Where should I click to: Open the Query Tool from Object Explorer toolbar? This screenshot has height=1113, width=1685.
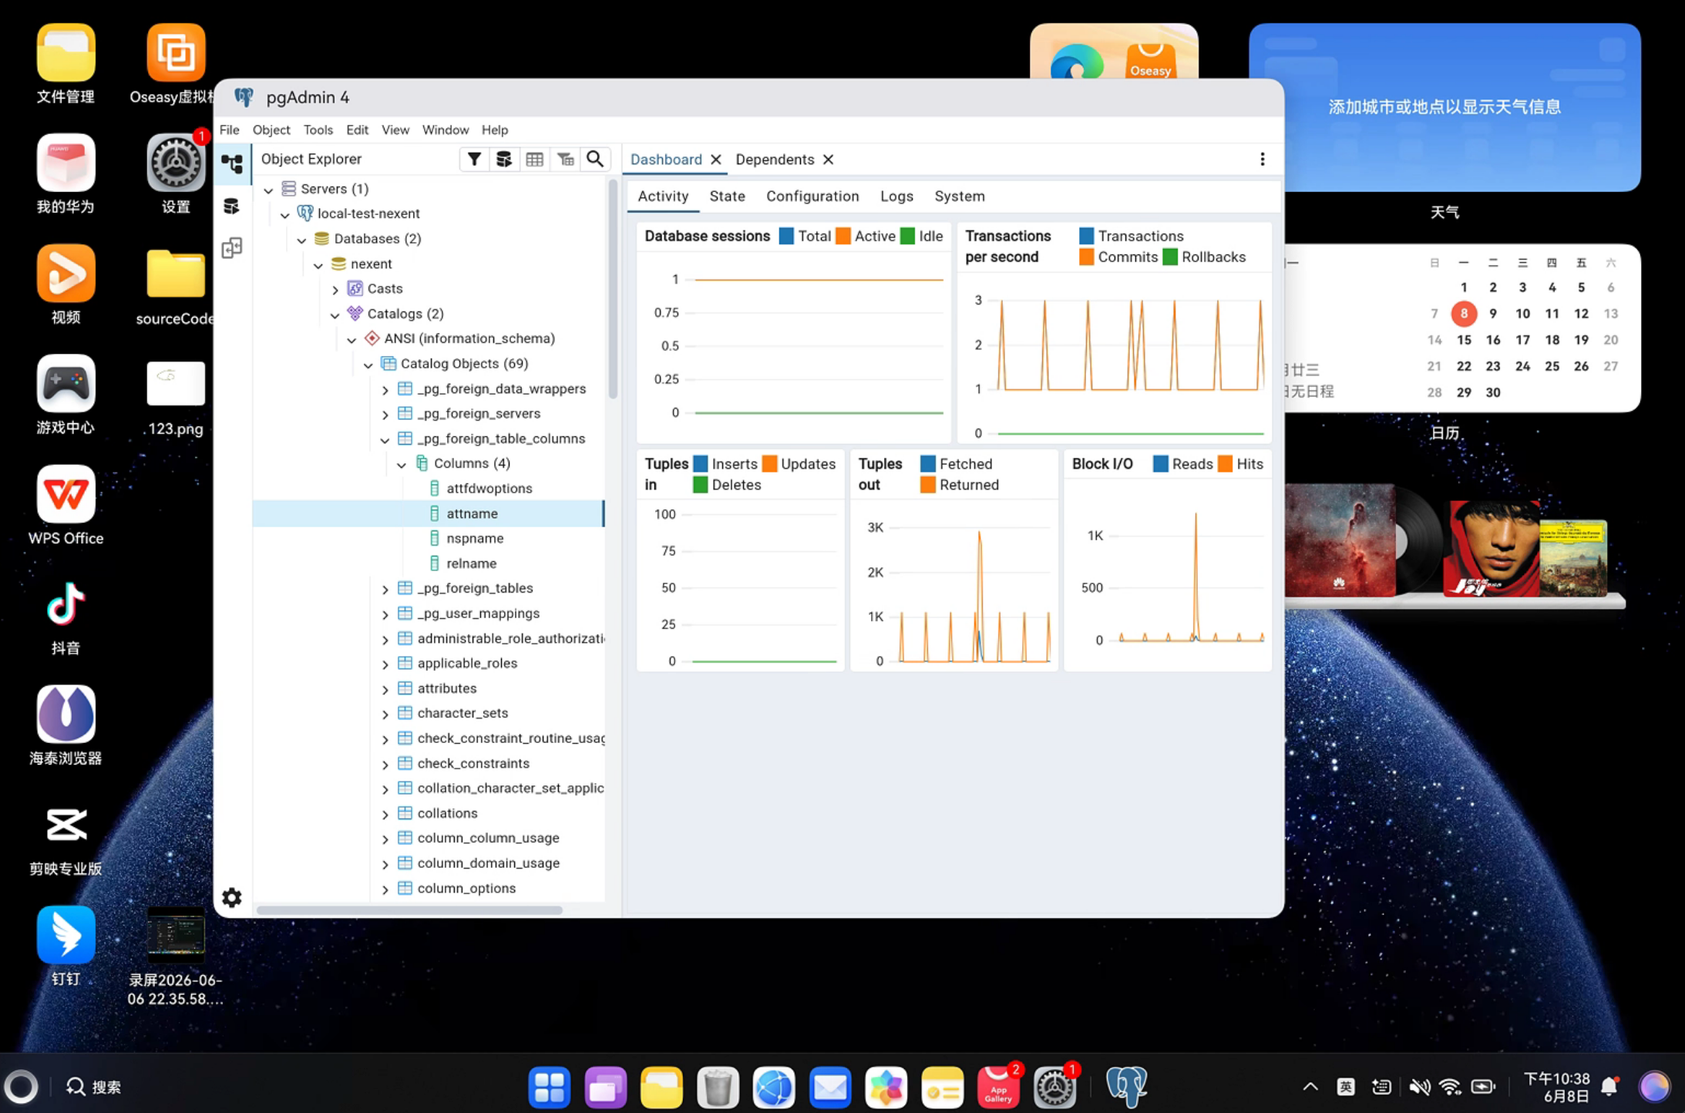(x=504, y=160)
